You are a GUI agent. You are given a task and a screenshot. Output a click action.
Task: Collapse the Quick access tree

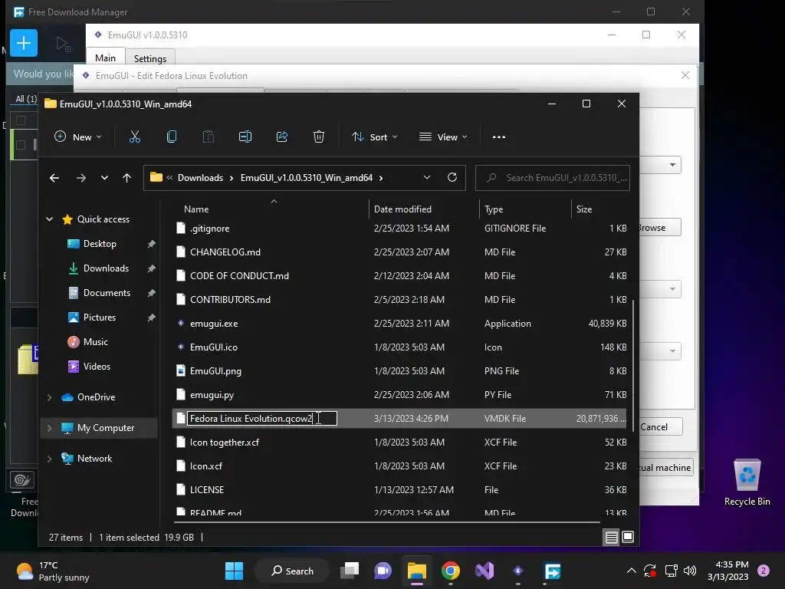(50, 219)
